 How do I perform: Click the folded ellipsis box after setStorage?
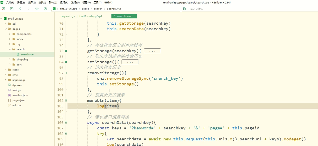point(130,62)
